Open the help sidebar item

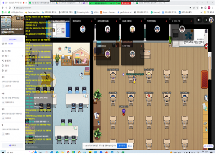[5, 66]
